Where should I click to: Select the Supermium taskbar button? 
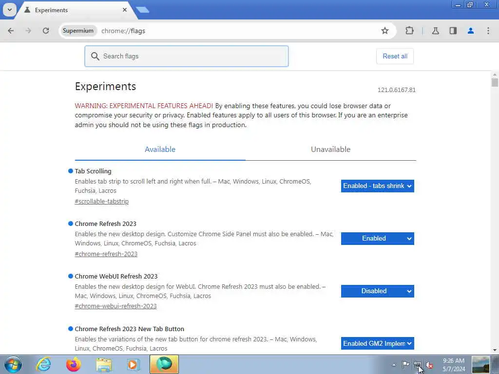[164, 364]
